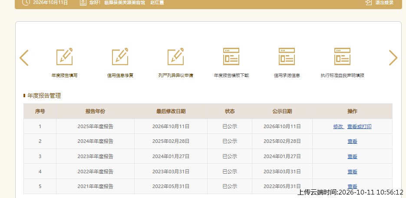
Task: Click 查看 for 2022年年度报告
Action: (x=353, y=172)
